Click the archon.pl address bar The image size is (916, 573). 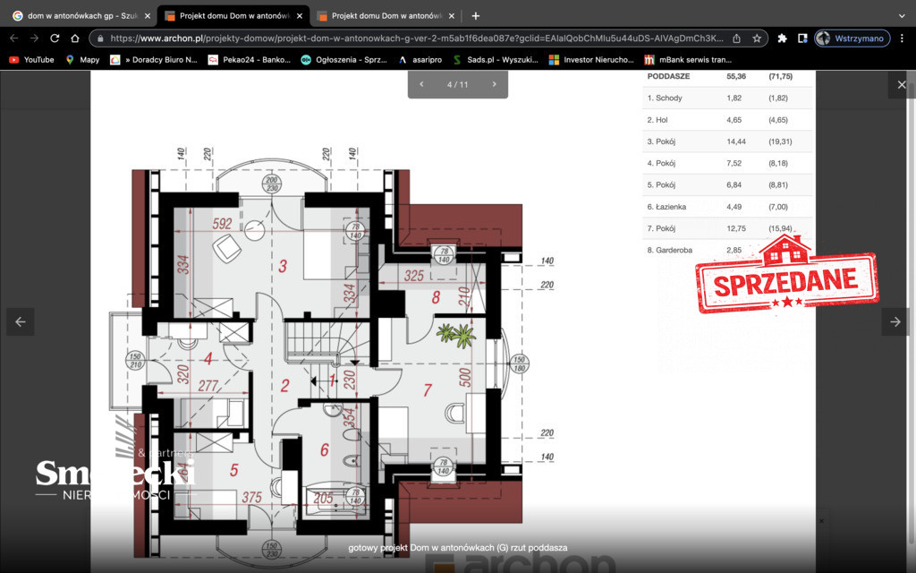(416, 38)
